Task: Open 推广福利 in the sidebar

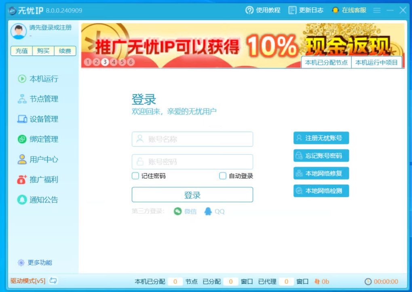Action: tap(38, 179)
